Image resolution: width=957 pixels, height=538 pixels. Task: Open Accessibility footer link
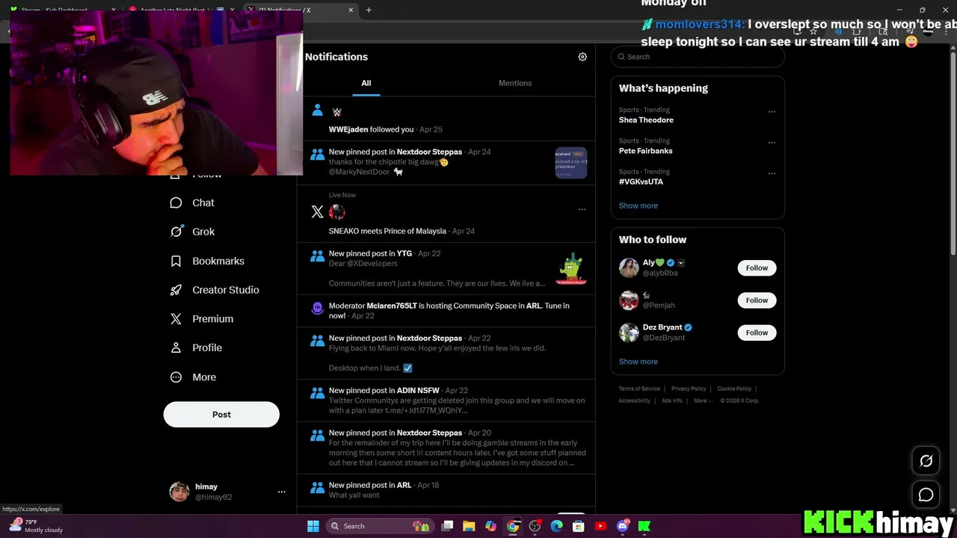pos(634,401)
